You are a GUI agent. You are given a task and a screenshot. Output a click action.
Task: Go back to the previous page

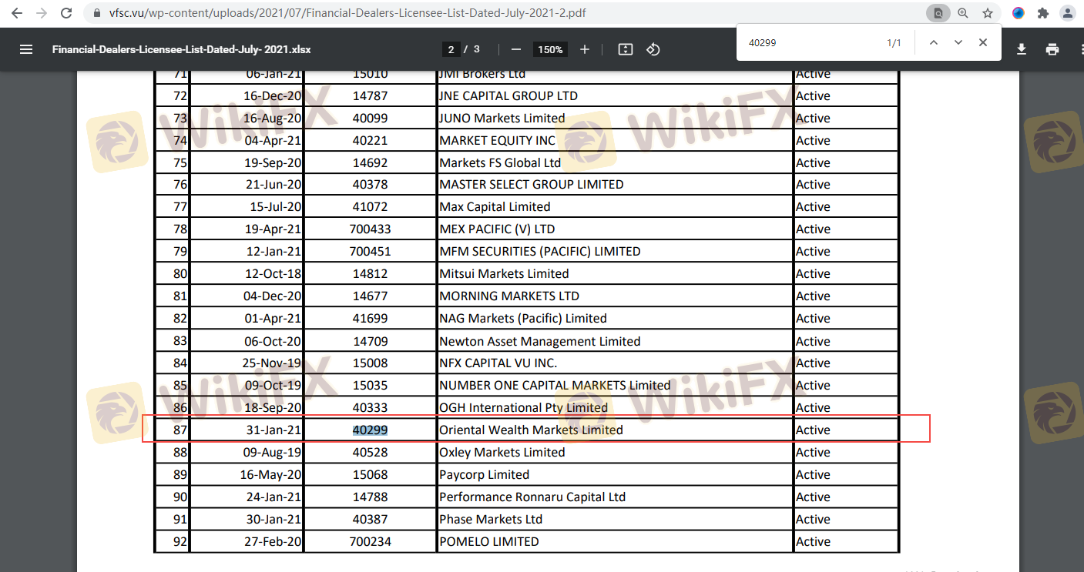tap(17, 13)
